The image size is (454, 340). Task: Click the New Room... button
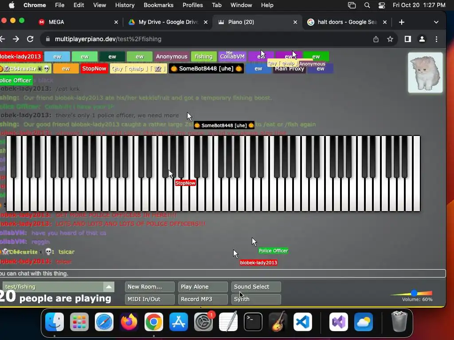150,287
